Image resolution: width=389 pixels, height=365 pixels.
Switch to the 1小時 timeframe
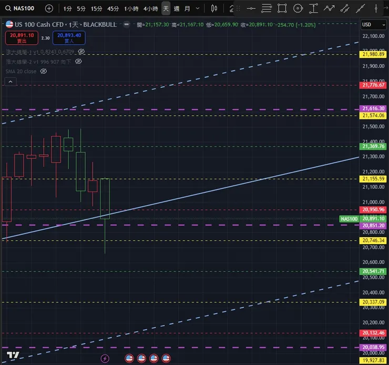(131, 9)
